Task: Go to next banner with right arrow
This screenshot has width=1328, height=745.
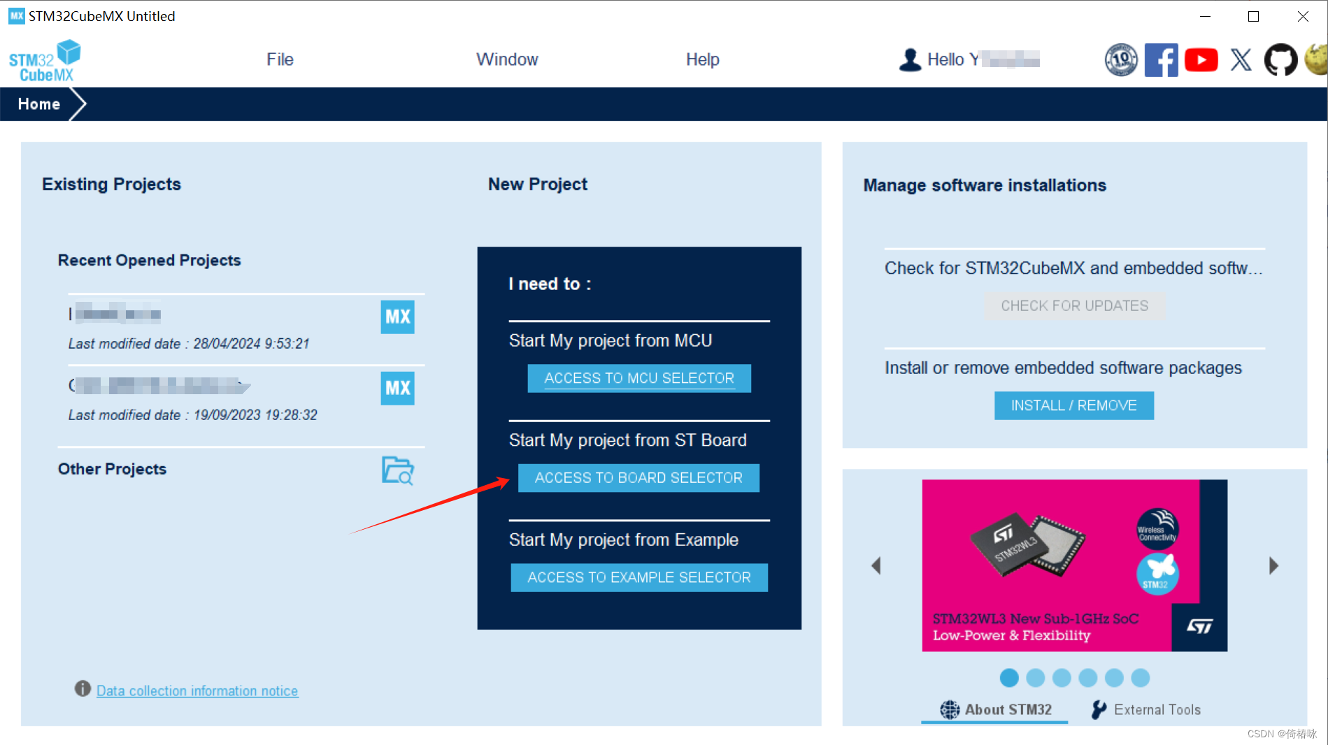Action: tap(1273, 565)
